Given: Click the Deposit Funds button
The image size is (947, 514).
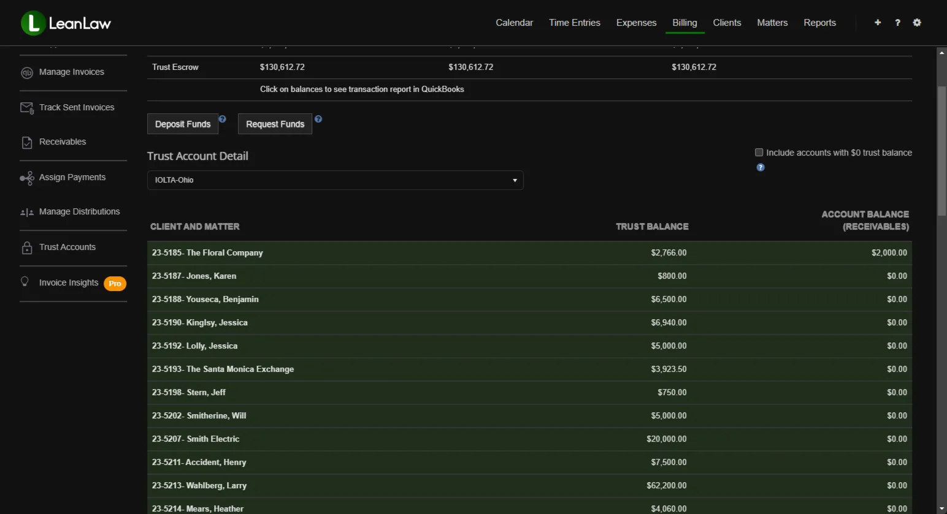Looking at the screenshot, I should [x=183, y=124].
